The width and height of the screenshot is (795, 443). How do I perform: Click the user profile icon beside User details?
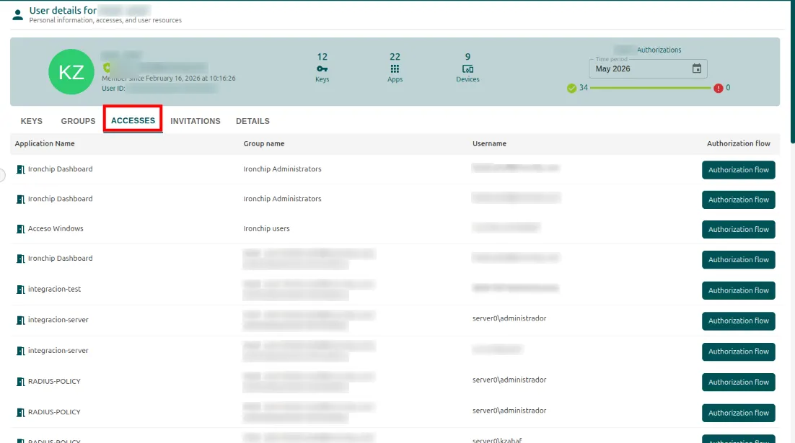click(x=18, y=14)
